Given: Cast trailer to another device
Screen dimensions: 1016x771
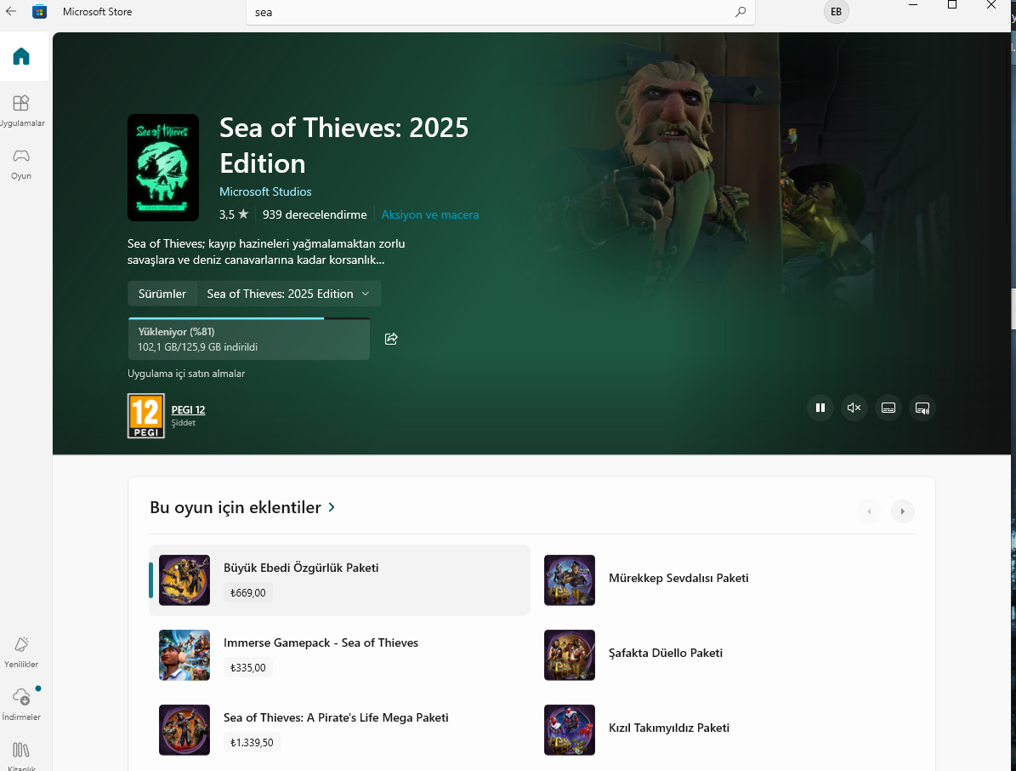Looking at the screenshot, I should click(922, 408).
